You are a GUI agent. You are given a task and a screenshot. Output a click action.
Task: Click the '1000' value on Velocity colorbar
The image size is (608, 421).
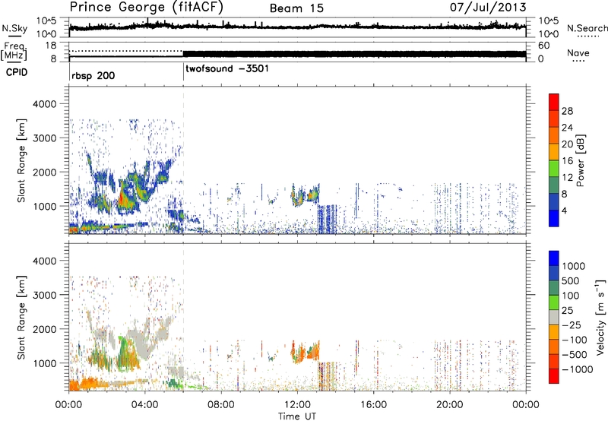pos(574,266)
